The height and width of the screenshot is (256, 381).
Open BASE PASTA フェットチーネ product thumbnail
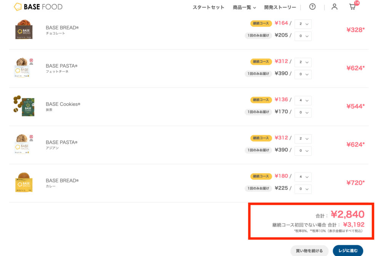24,68
